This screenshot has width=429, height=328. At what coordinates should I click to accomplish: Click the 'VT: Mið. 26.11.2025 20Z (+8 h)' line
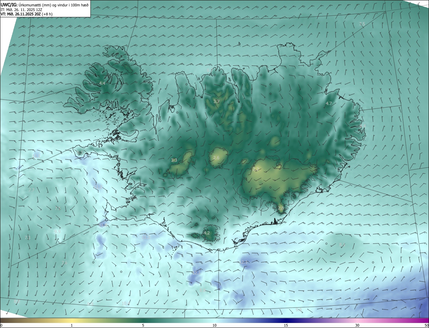[x=26, y=14]
